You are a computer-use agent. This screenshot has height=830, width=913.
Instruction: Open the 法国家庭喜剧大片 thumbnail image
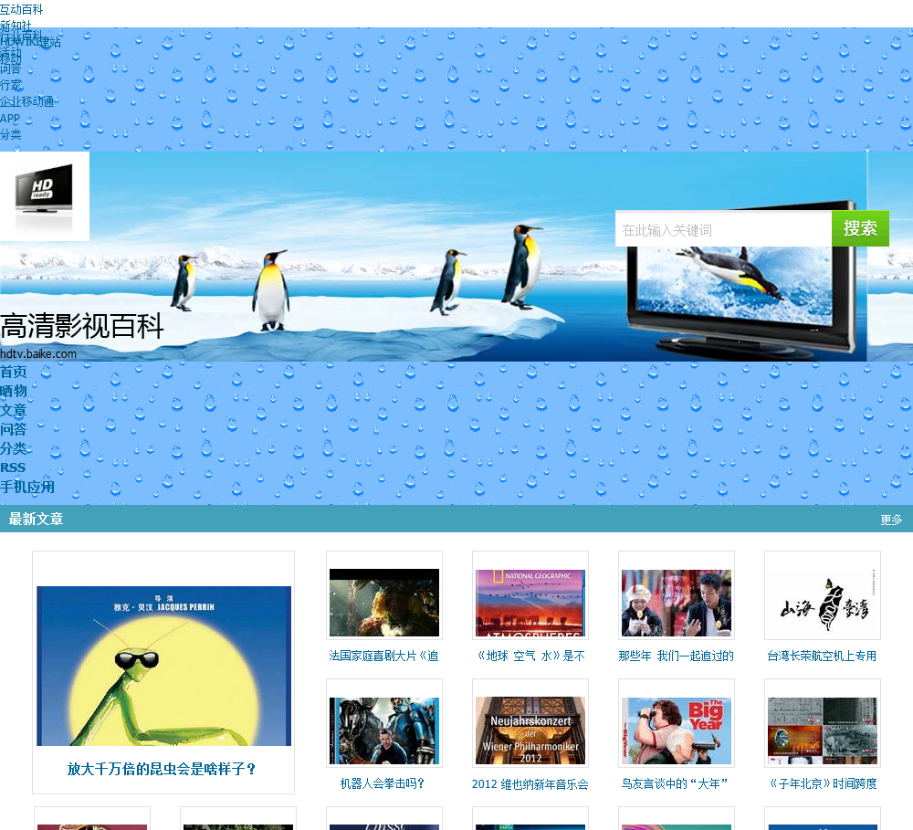tap(384, 603)
